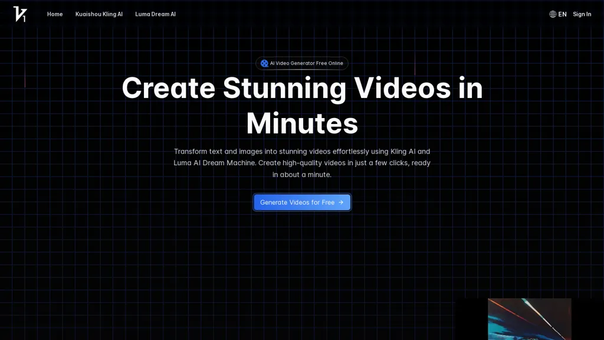Click the Kling AI mention in the description
The width and height of the screenshot is (604, 340).
(403, 151)
